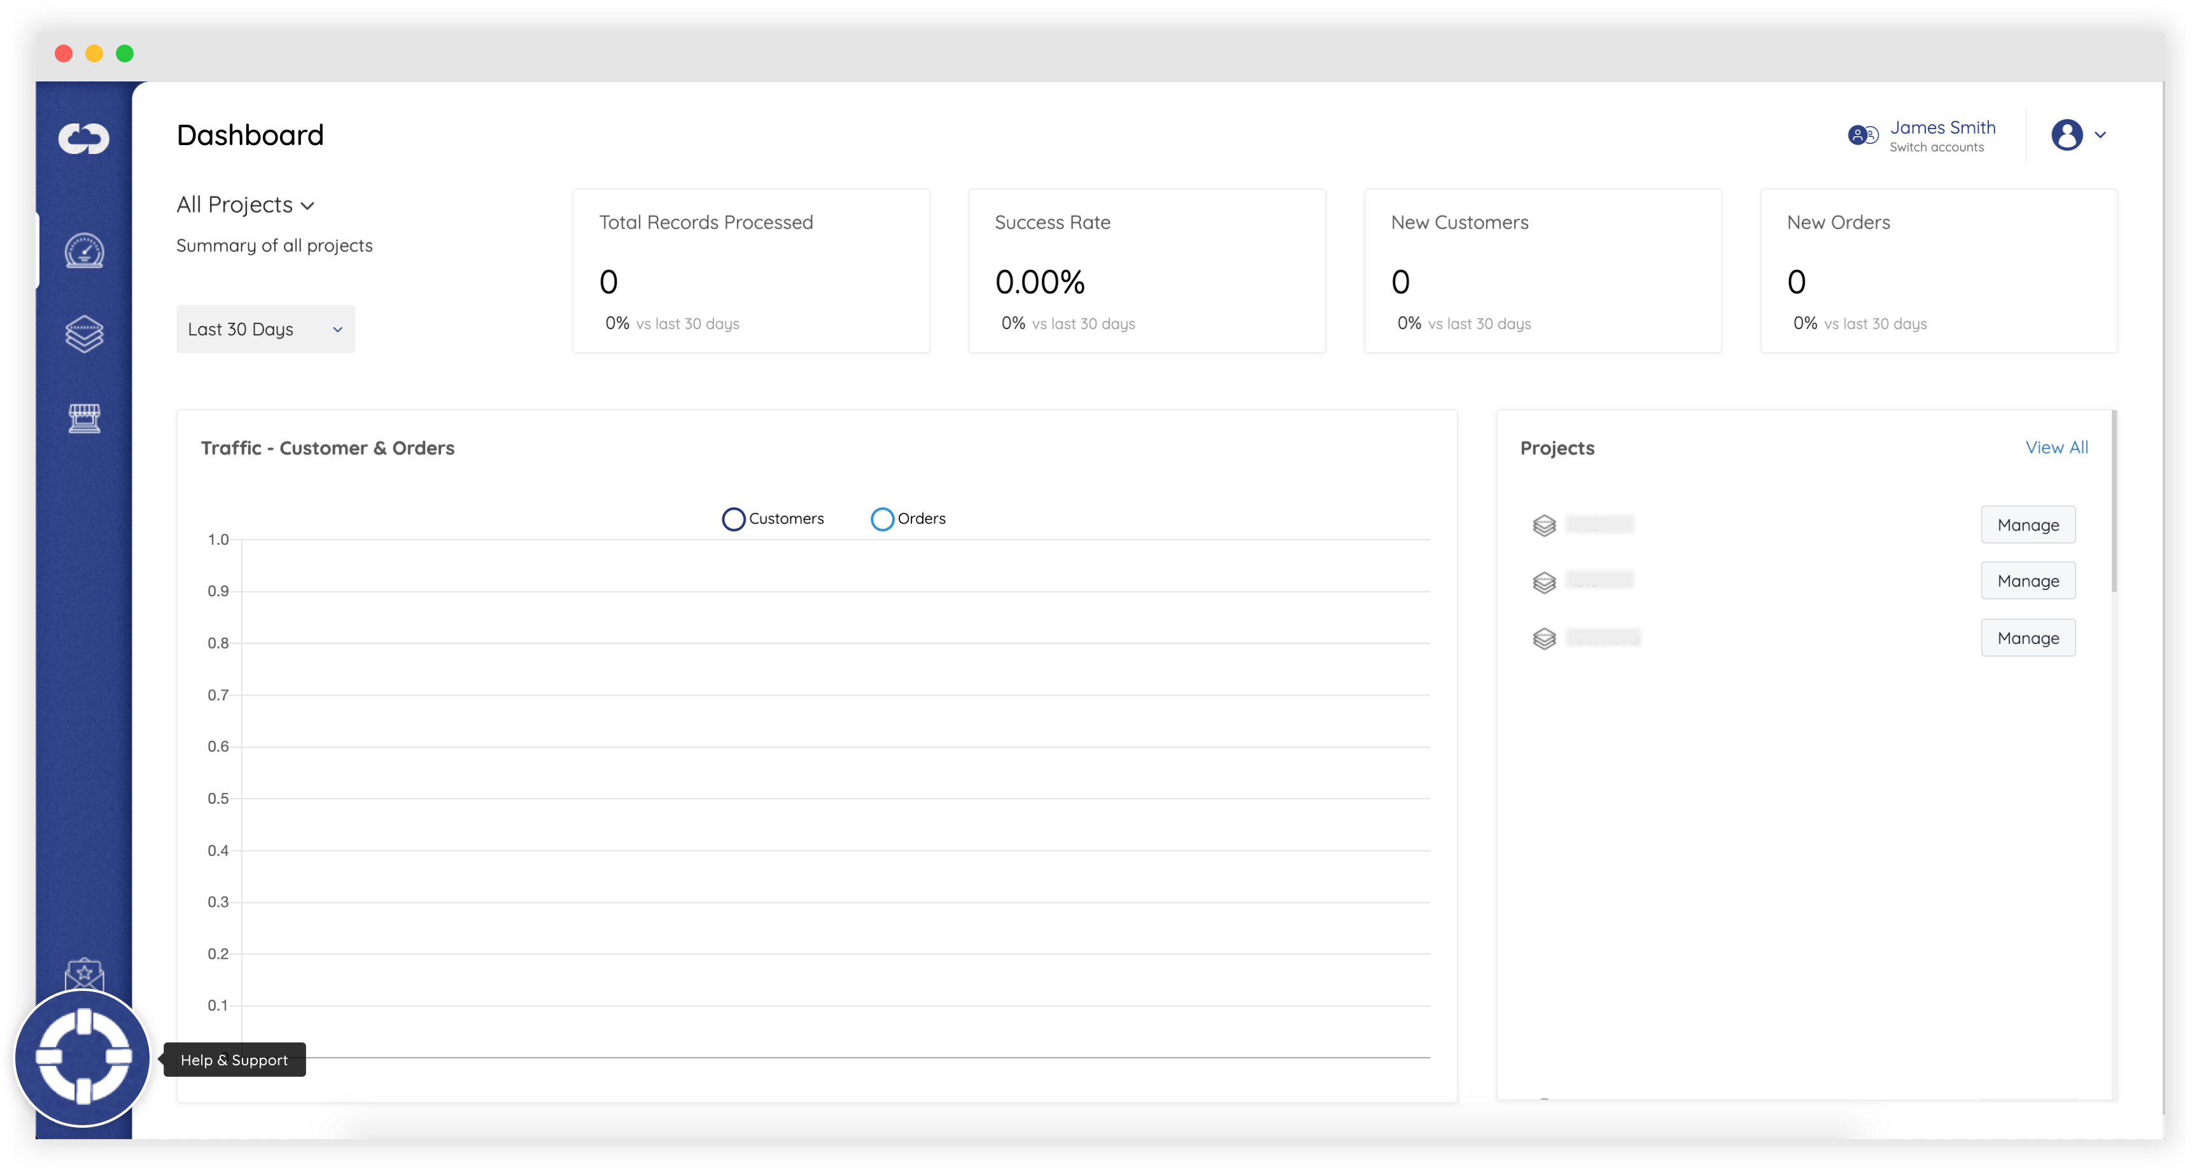Viewport: 2197px width, 1171px height.
Task: Click the third project's blurred name
Action: [1603, 637]
